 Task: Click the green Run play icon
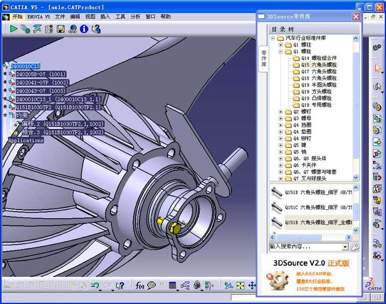(13, 29)
